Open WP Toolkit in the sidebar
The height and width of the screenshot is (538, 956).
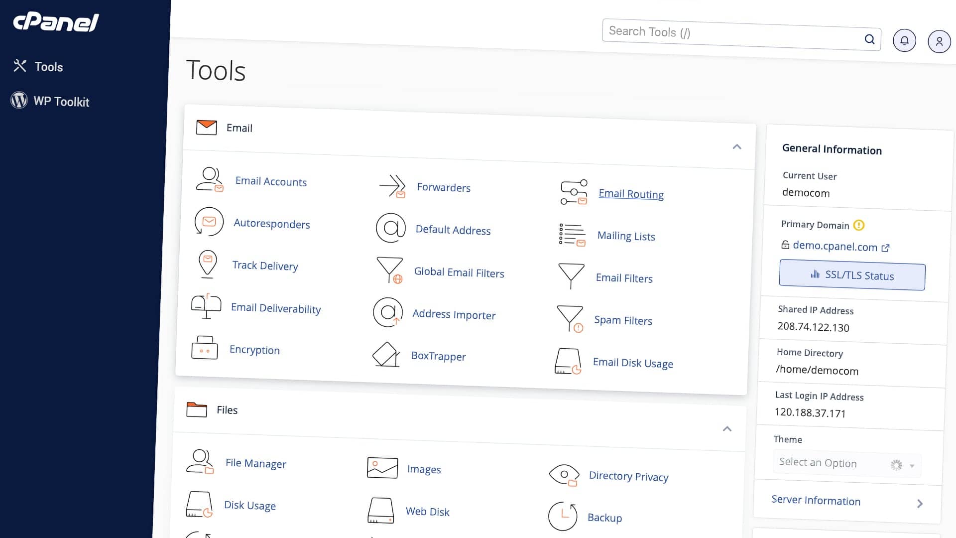pos(61,102)
